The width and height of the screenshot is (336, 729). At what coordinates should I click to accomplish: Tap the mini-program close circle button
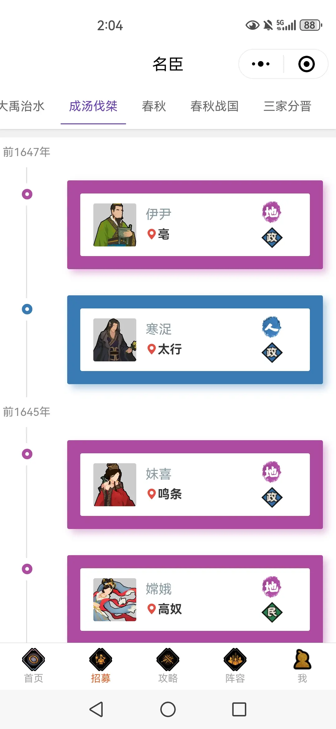click(x=306, y=64)
